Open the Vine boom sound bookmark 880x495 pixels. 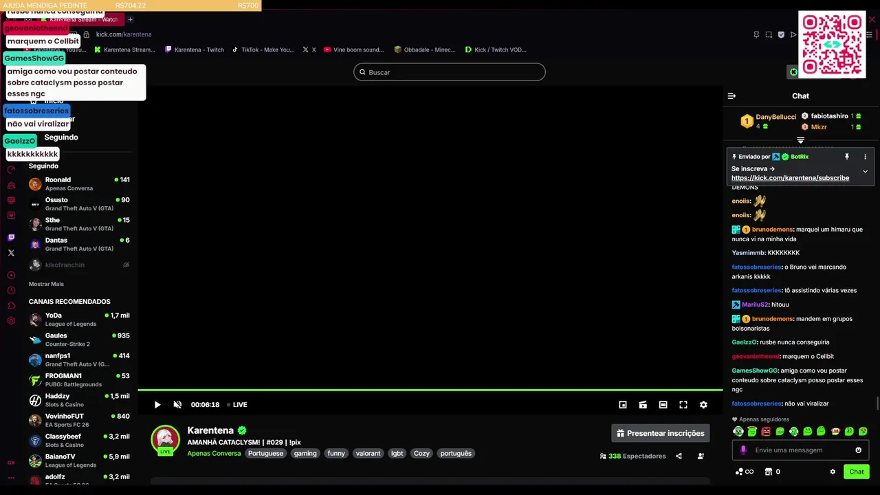point(354,49)
